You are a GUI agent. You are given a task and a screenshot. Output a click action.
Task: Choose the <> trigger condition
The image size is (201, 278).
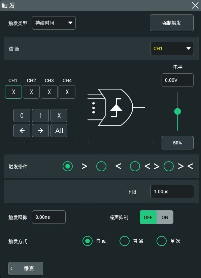[135, 166]
